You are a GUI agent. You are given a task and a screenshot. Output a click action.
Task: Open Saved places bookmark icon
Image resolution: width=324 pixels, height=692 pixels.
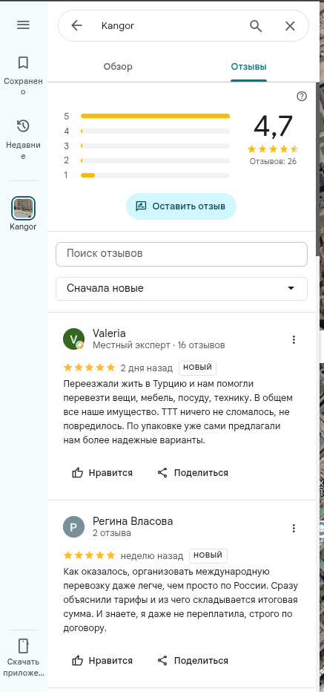click(x=23, y=62)
